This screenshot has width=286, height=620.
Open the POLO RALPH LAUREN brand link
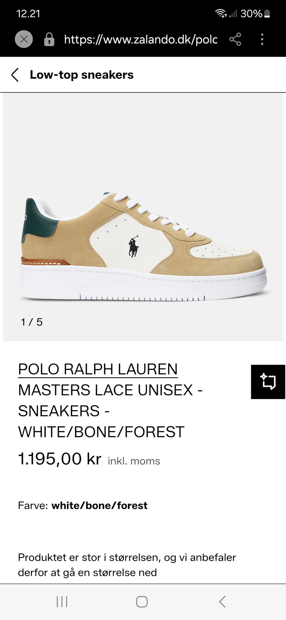click(98, 369)
